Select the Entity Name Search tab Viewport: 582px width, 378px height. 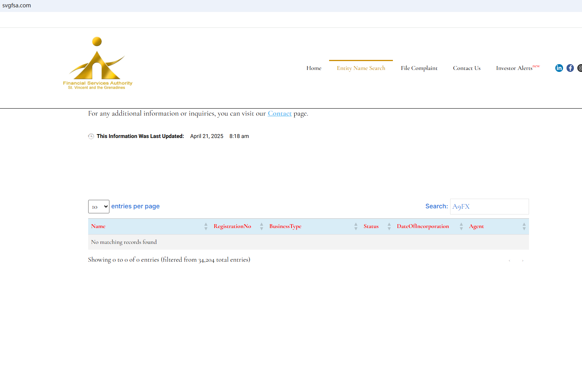pos(361,68)
